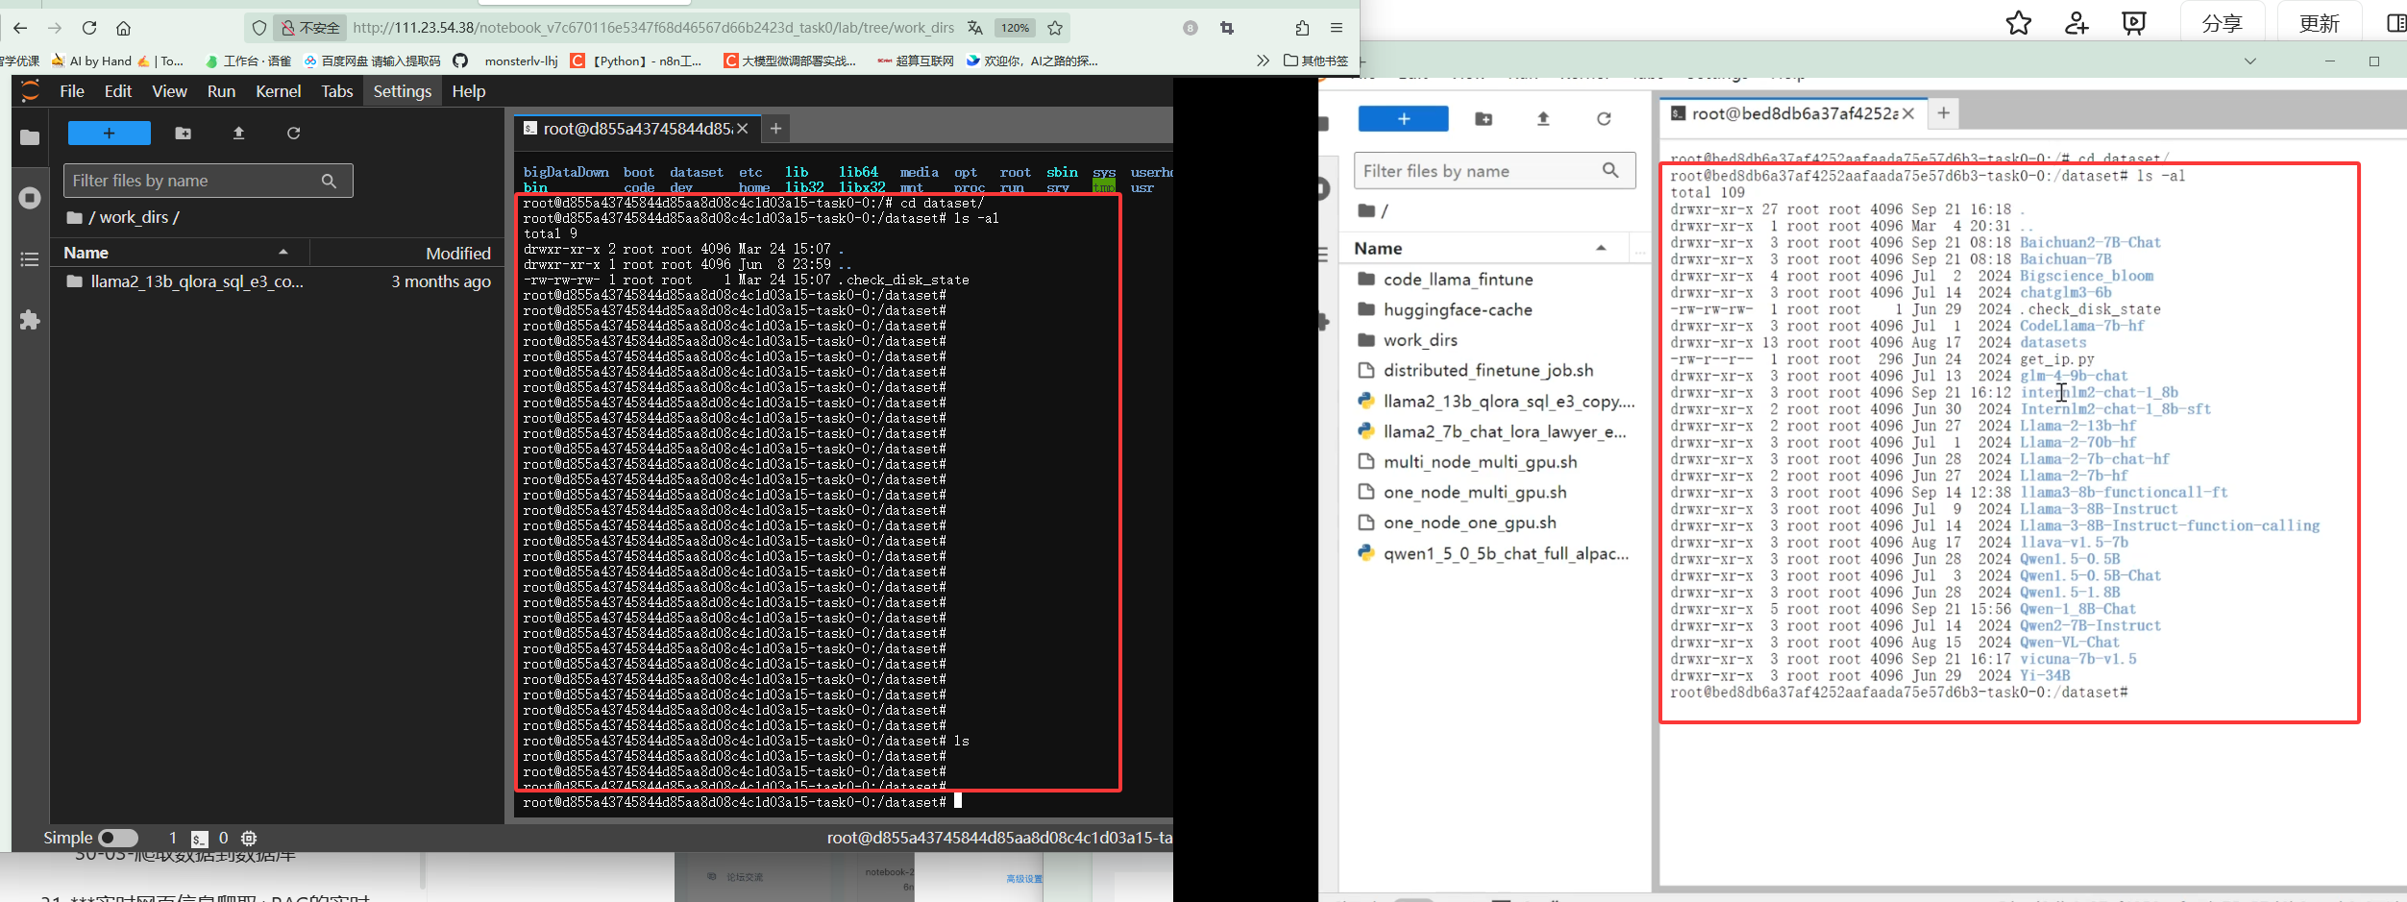
Task: Click the blue New Launcher plus button
Action: [109, 134]
